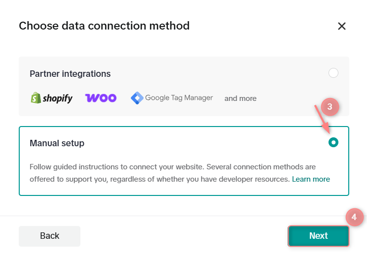Click the Google Tag Manager text
Screen dimensions: 367x256
[x=179, y=97]
